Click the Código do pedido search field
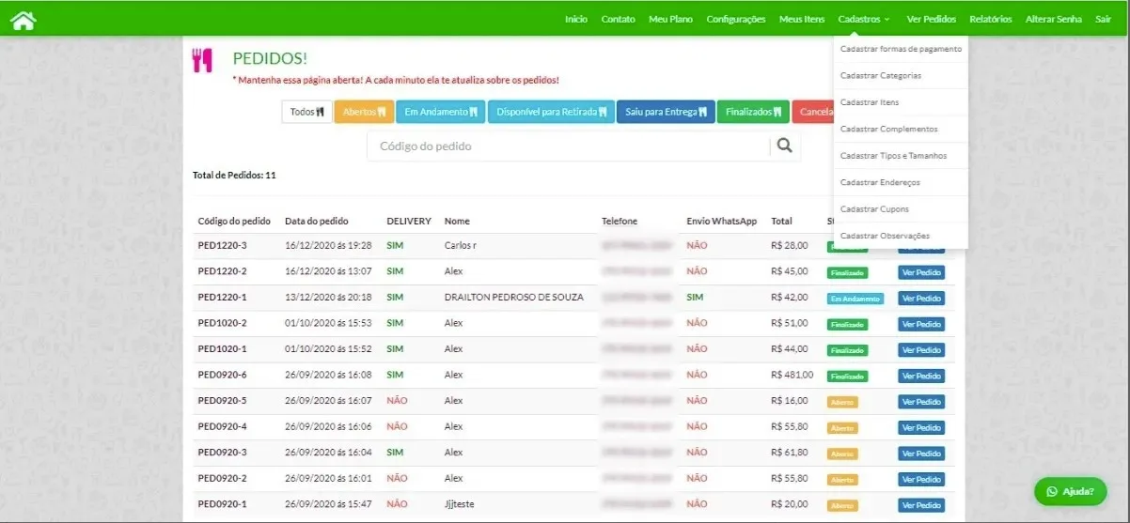The height and width of the screenshot is (523, 1130). coord(568,146)
